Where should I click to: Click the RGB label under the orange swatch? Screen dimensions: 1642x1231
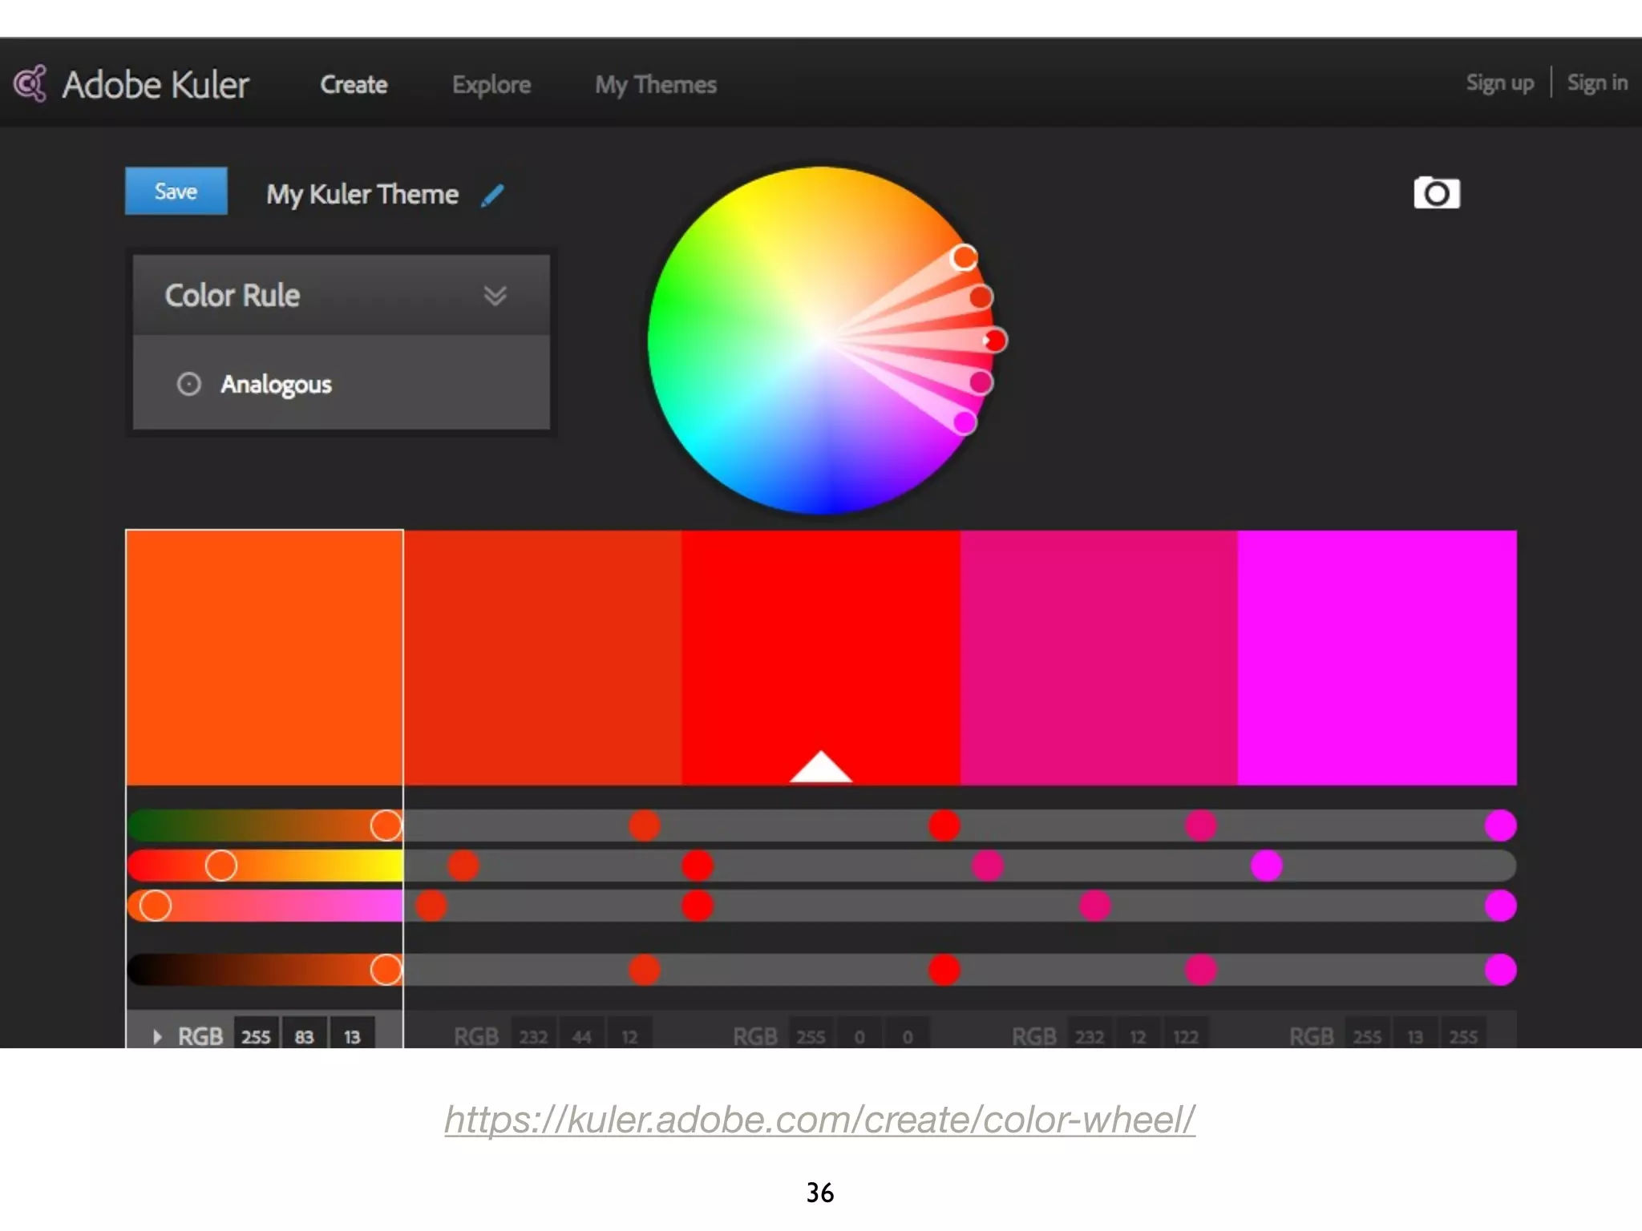coord(200,1036)
